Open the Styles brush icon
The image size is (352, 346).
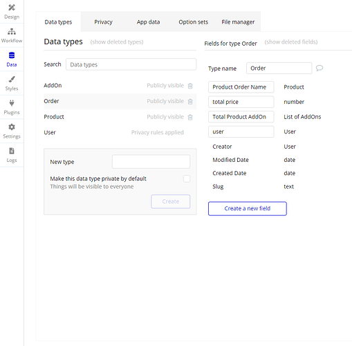point(12,80)
